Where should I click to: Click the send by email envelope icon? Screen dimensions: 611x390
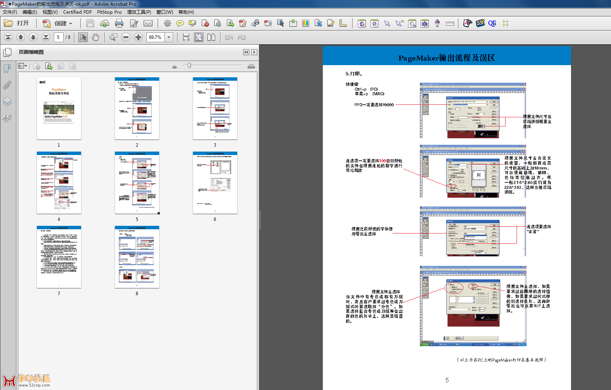[148, 23]
